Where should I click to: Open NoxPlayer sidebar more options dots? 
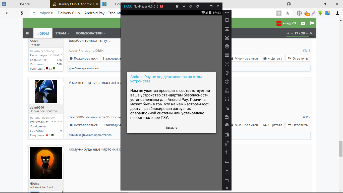227,13
